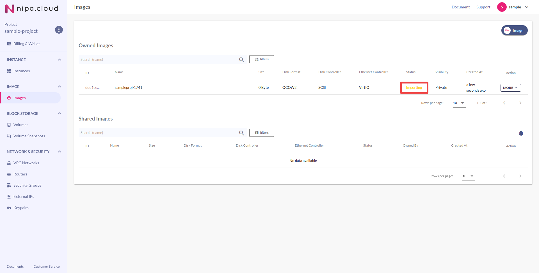
Task: Go to previous page of Shared Images
Action: point(504,176)
